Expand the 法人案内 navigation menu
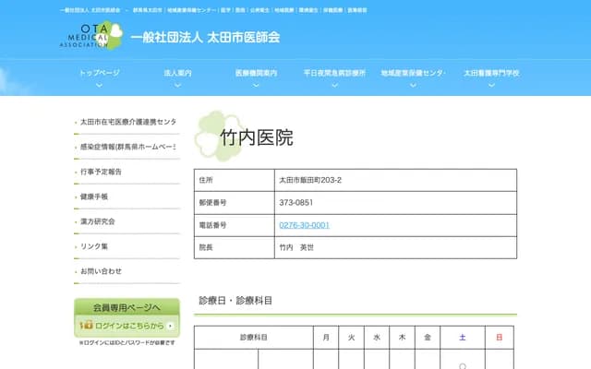The image size is (591, 369). tap(177, 73)
